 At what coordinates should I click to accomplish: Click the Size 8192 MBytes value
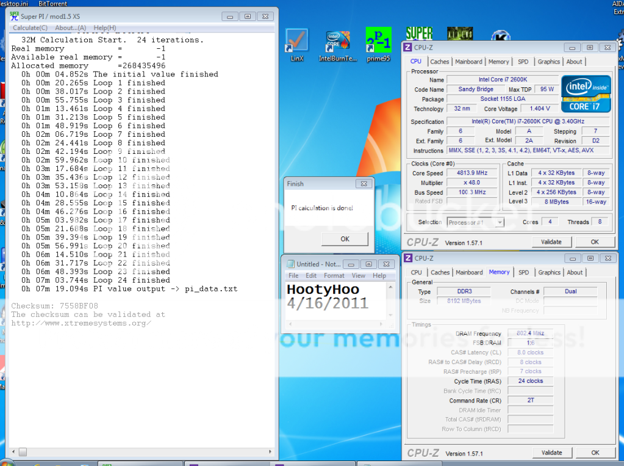click(464, 301)
